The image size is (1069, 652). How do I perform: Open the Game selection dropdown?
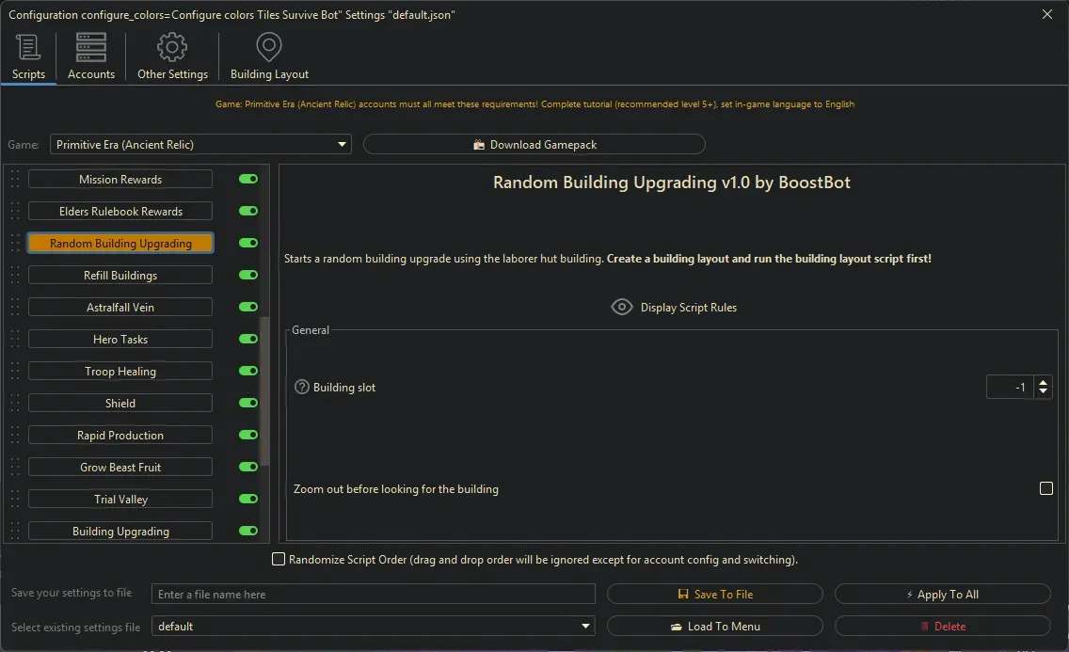[342, 143]
